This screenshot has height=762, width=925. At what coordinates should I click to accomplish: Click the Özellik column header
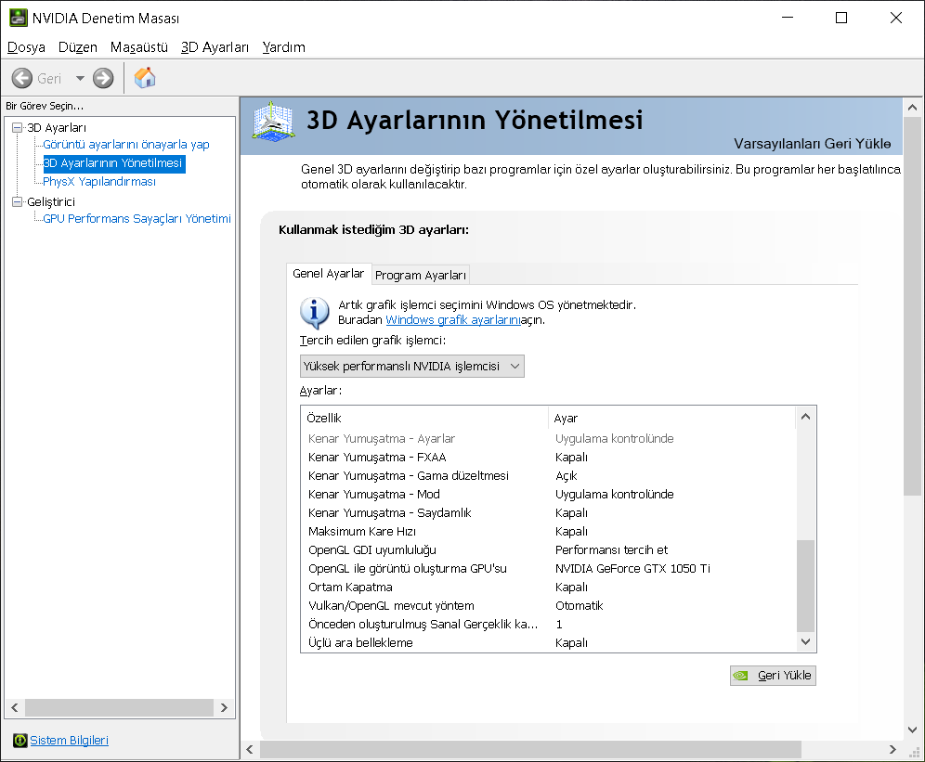pyautogui.click(x=424, y=419)
